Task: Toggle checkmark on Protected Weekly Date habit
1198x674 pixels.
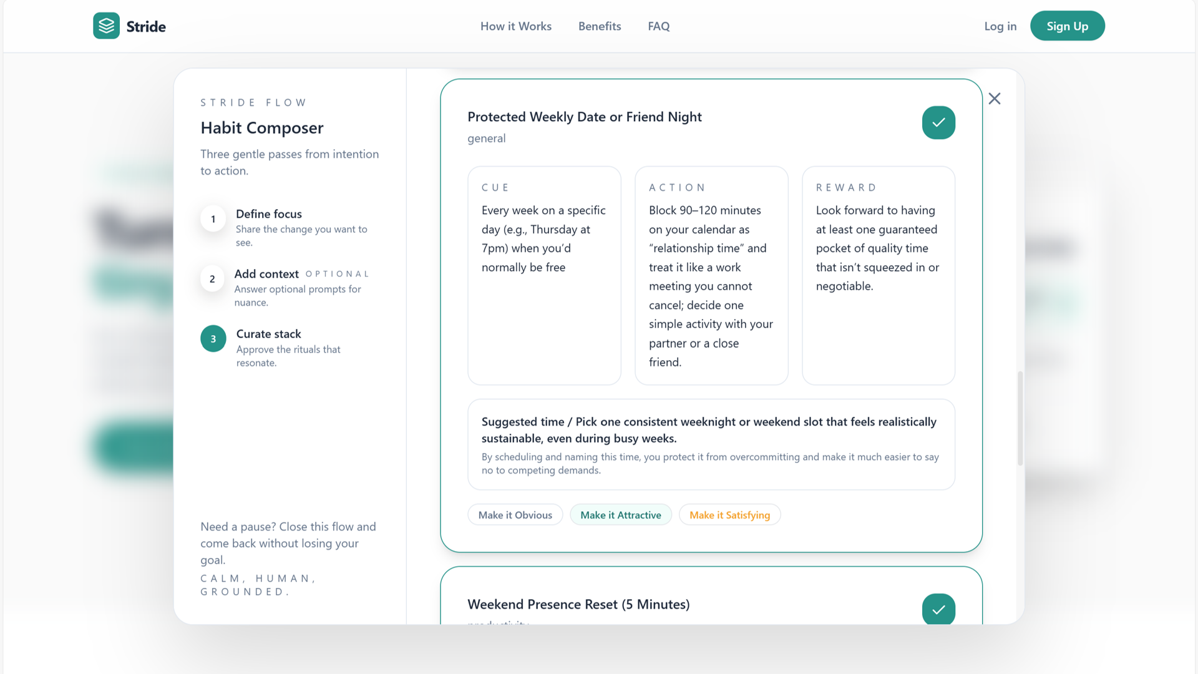Action: pos(938,123)
